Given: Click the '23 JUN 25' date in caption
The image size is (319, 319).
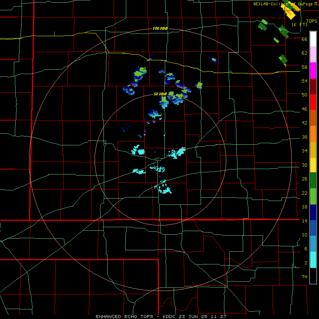Looking at the screenshot, I should point(194,317).
